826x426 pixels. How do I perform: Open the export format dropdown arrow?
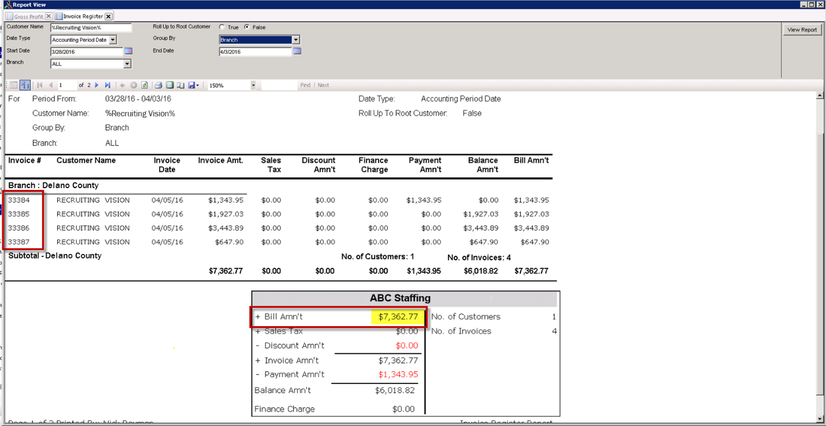point(198,85)
